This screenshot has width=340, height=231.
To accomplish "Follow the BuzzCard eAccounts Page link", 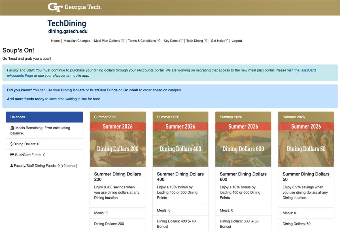I will click(x=161, y=73).
